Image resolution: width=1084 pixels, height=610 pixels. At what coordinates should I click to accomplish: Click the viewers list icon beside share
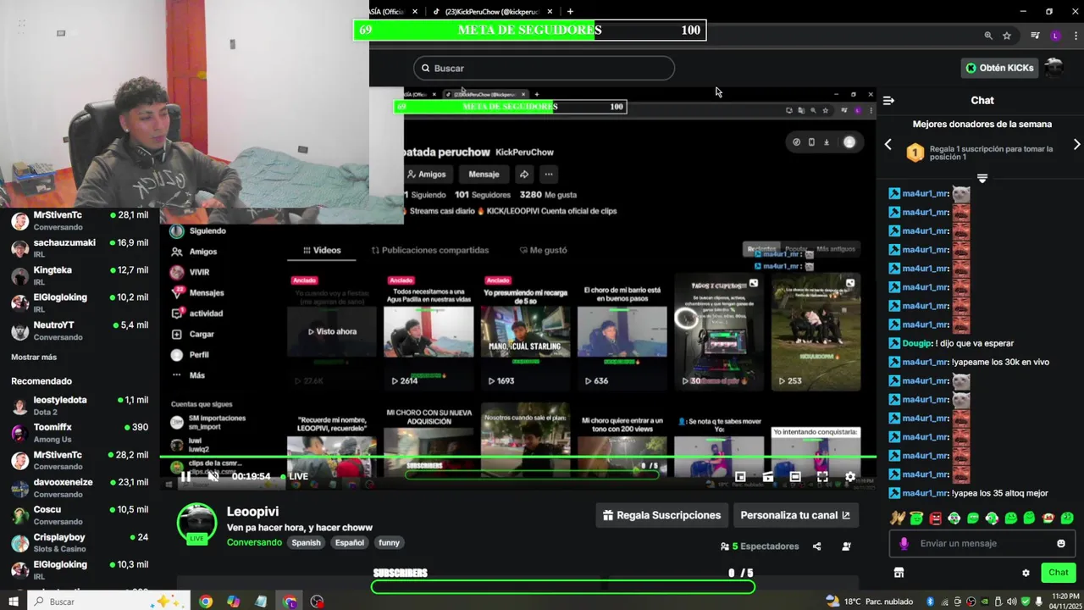point(846,546)
